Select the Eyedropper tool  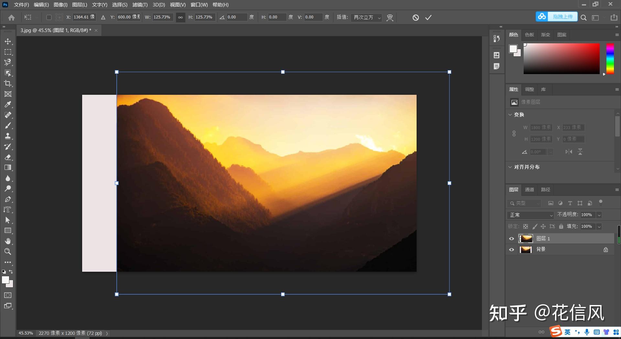(8, 104)
